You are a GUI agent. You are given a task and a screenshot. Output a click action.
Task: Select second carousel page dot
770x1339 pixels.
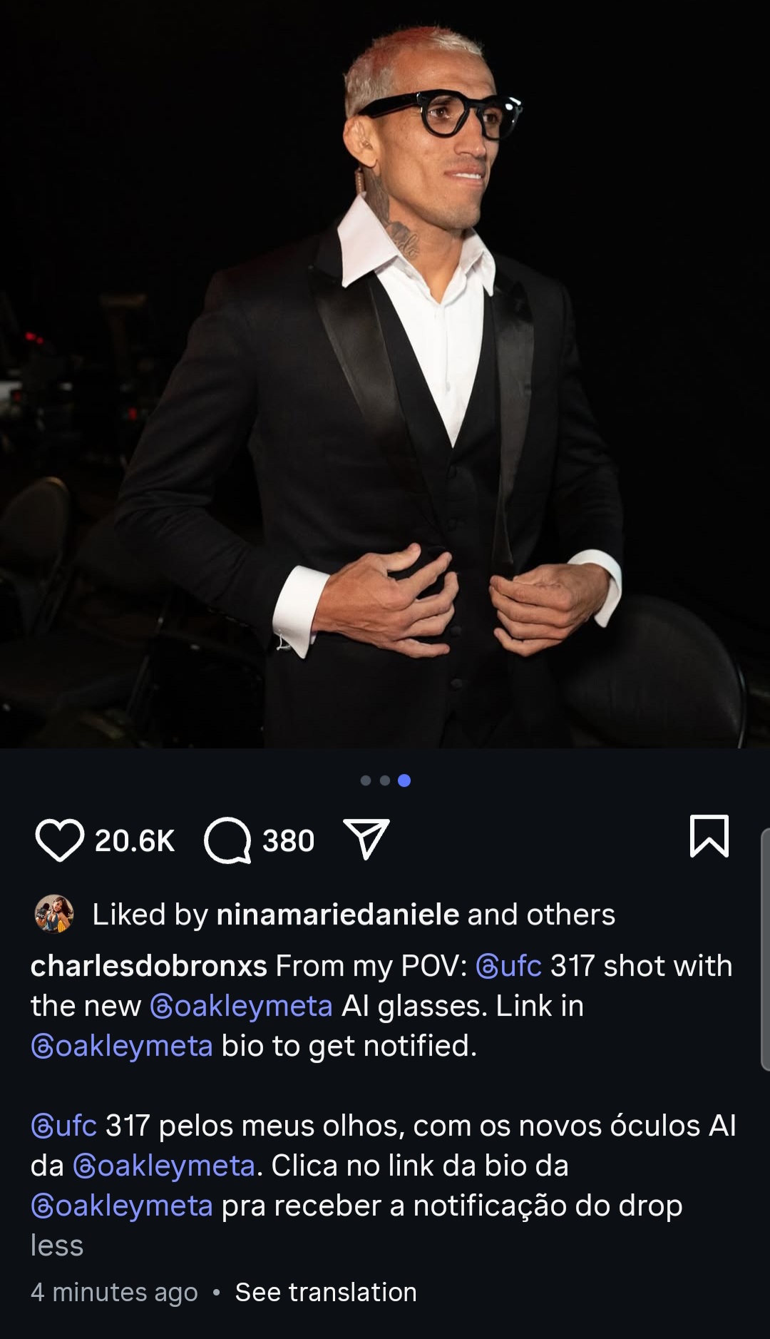385,780
